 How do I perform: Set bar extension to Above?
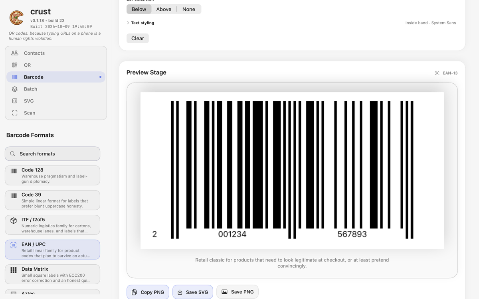click(164, 9)
